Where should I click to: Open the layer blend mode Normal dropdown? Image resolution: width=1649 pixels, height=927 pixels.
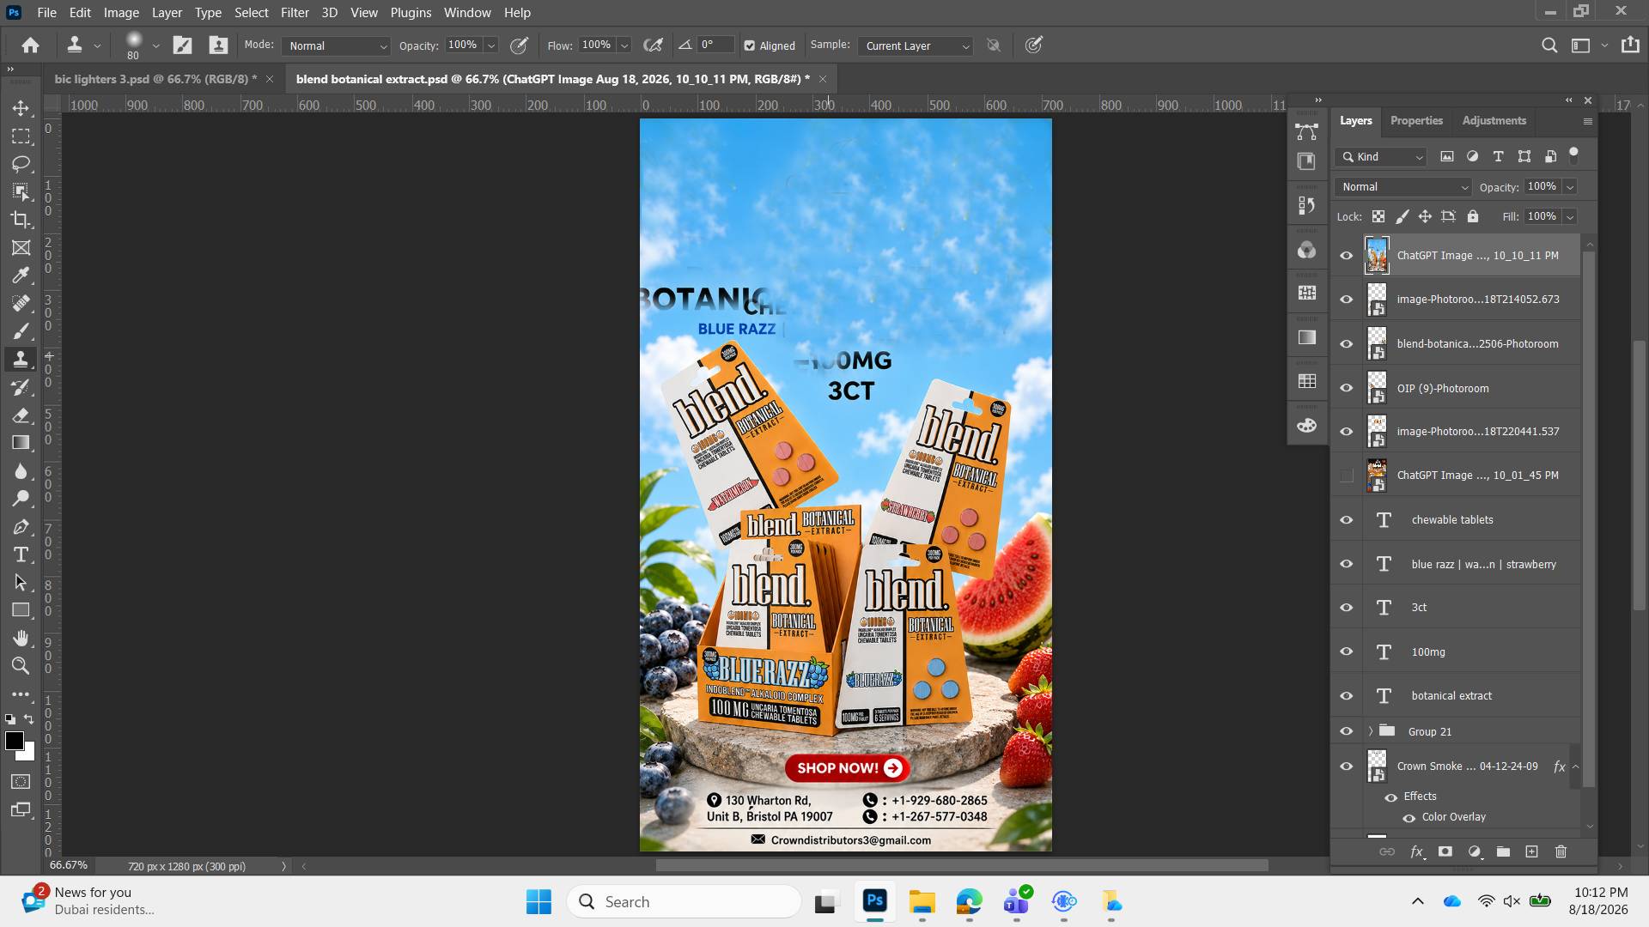[x=1403, y=187]
